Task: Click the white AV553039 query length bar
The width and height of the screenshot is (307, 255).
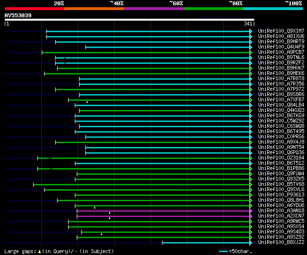Action: click(x=130, y=20)
